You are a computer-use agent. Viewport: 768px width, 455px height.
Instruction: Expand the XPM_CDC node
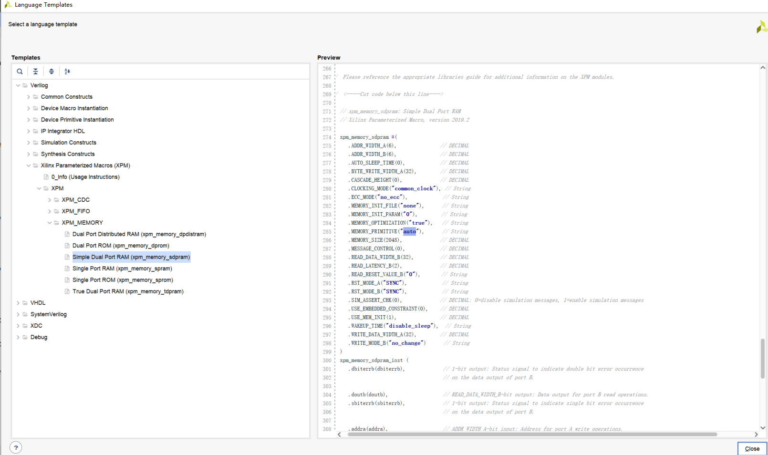click(50, 200)
